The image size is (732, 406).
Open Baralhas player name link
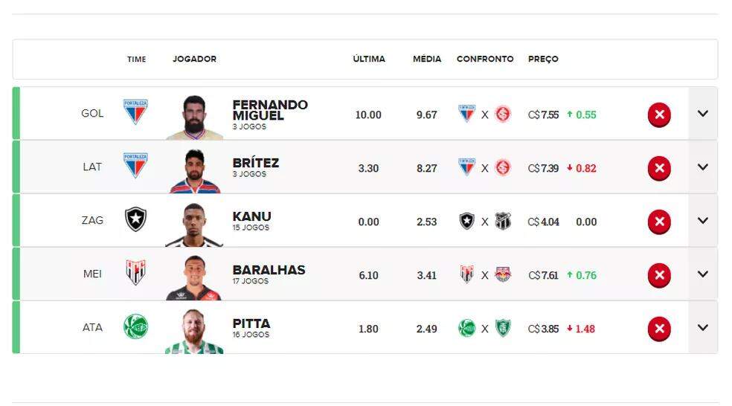(269, 270)
